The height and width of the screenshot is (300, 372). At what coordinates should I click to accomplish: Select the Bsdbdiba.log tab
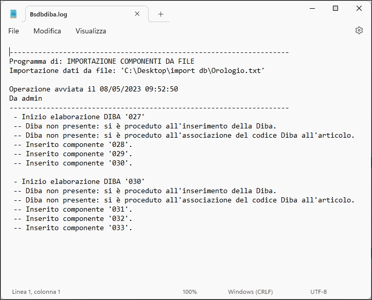click(77, 14)
